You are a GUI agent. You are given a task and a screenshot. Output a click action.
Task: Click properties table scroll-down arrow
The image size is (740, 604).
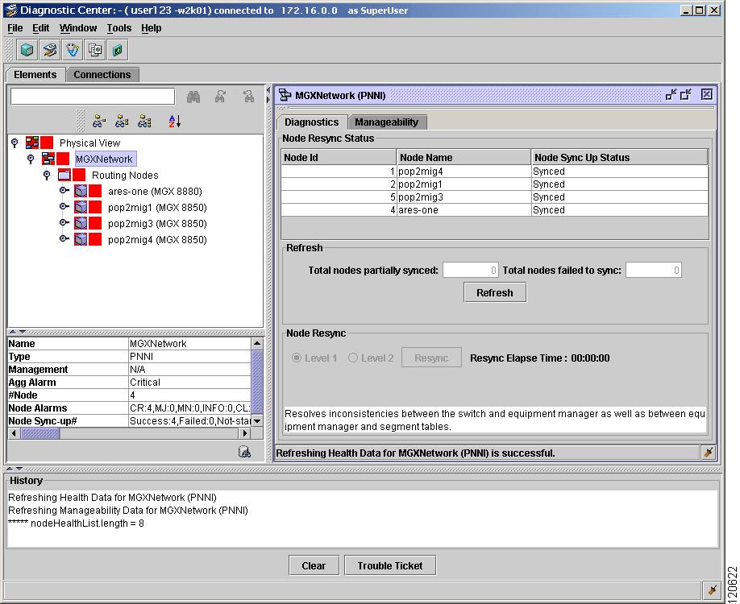pyautogui.click(x=257, y=420)
